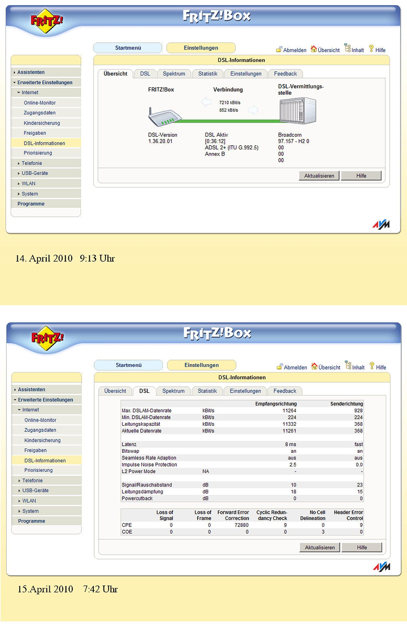Screen dimensions: 407x636
Task: Click the Forward Error Correction value 72880
Action: click(x=241, y=525)
